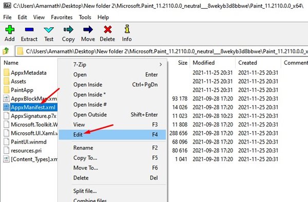Sort files by the Modified column
This screenshot has height=202, width=308.
pos(203,63)
